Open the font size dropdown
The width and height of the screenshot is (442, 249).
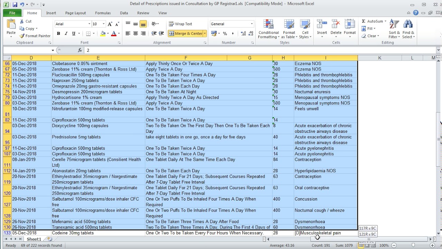(104, 24)
